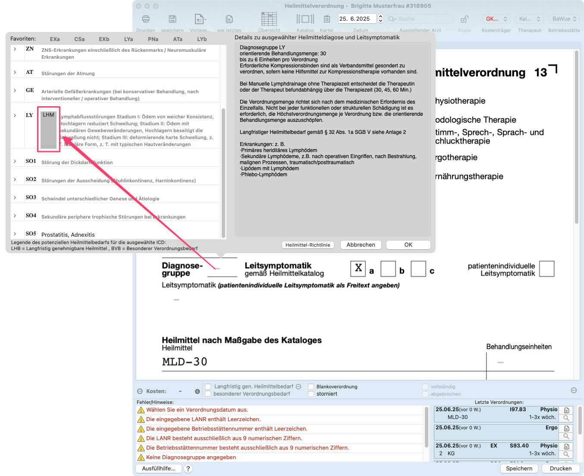Click the Kopie lock icon
Image resolution: width=584 pixels, height=476 pixels.
point(465,19)
